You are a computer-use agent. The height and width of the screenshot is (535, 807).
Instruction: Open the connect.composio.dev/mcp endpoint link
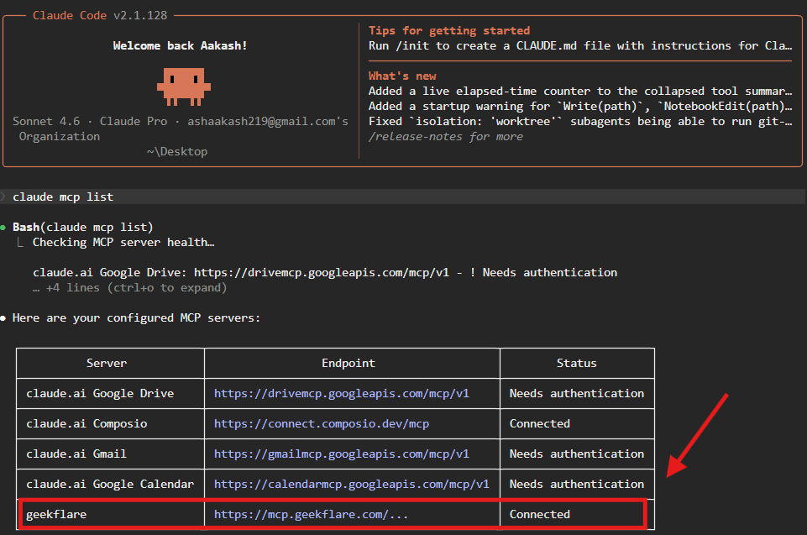coord(321,424)
